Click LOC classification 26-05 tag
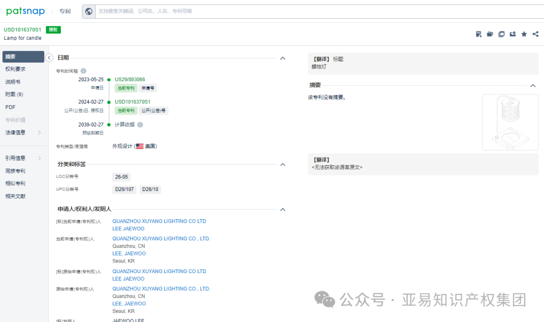The width and height of the screenshot is (544, 322). (121, 177)
